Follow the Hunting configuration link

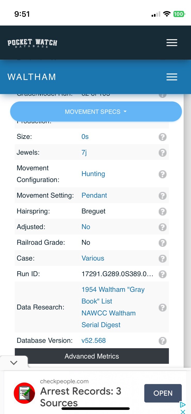(93, 174)
